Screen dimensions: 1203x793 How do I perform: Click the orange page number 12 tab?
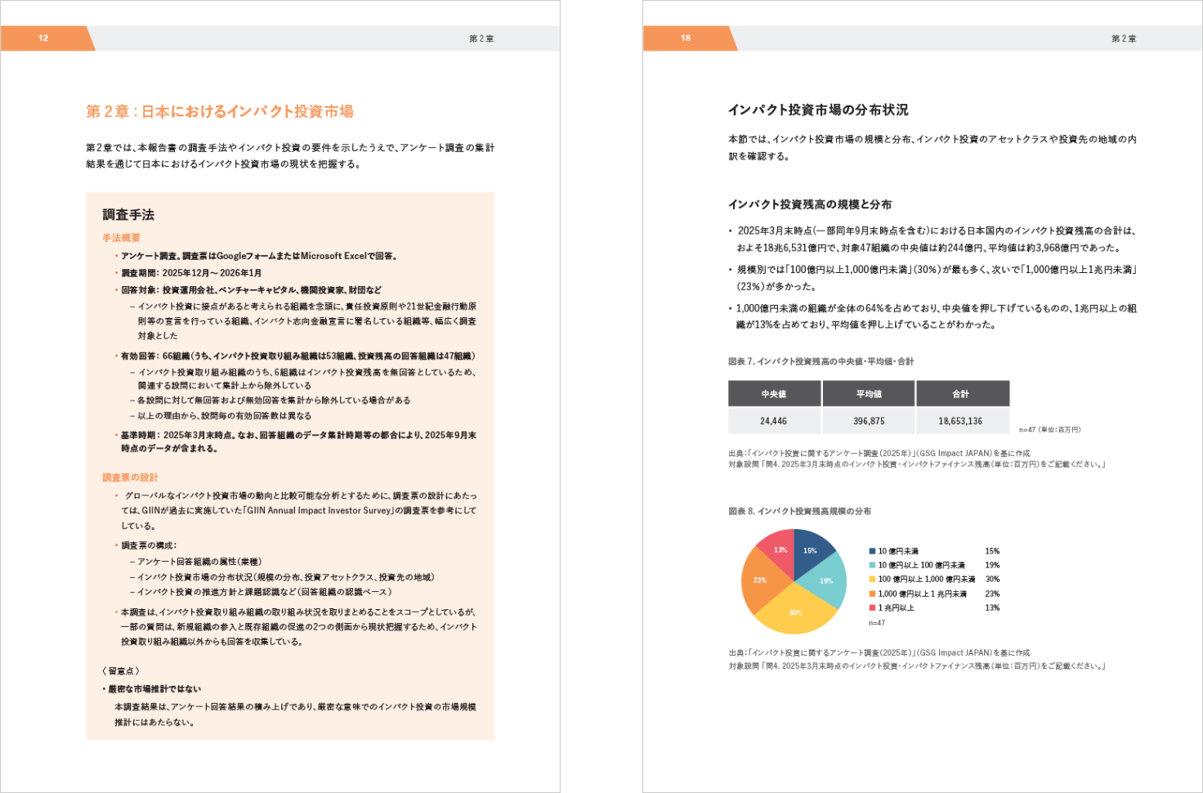(44, 38)
